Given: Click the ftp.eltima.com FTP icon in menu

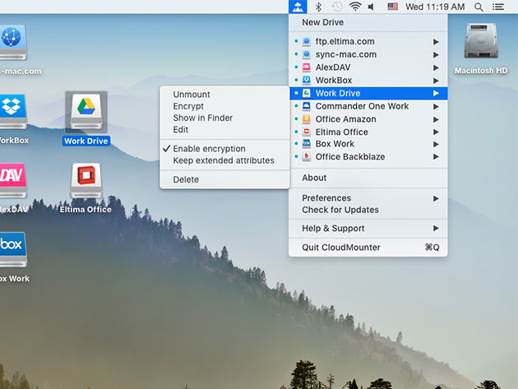Looking at the screenshot, I should coord(307,41).
